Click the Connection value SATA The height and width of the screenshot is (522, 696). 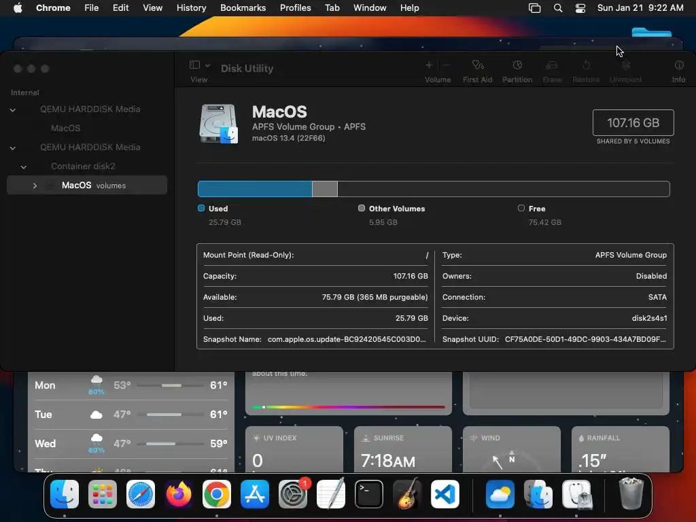coord(657,297)
